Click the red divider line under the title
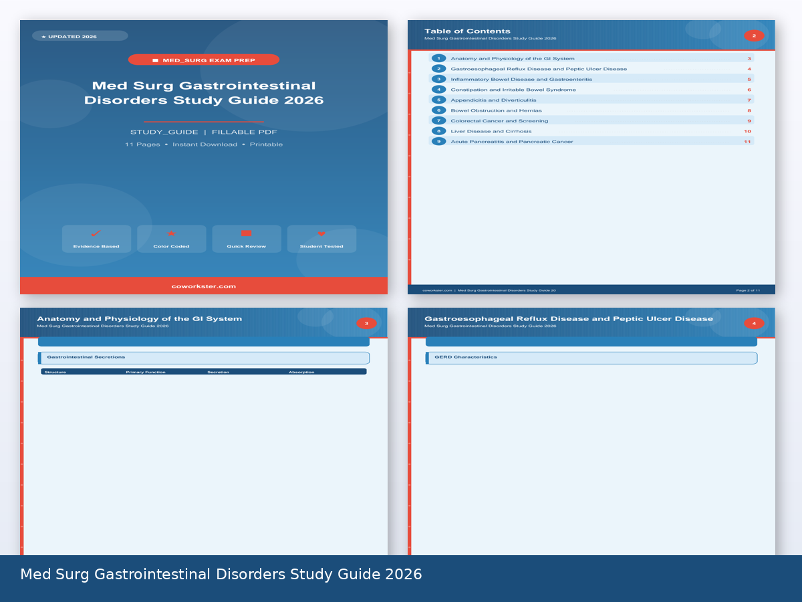The width and height of the screenshot is (802, 602). pos(204,122)
